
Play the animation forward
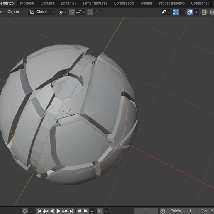click(58, 211)
